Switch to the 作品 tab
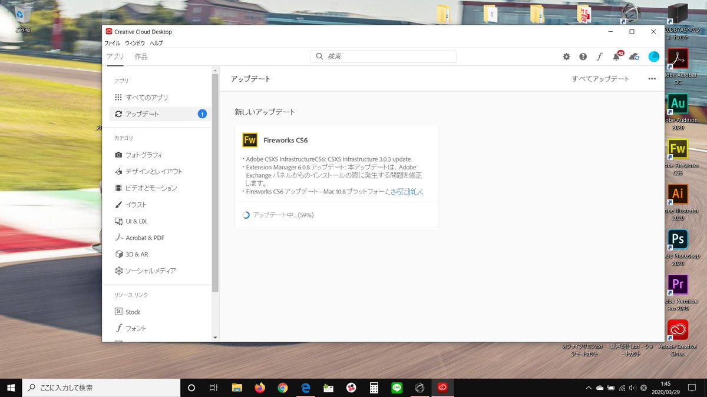The width and height of the screenshot is (707, 397). pos(141,56)
